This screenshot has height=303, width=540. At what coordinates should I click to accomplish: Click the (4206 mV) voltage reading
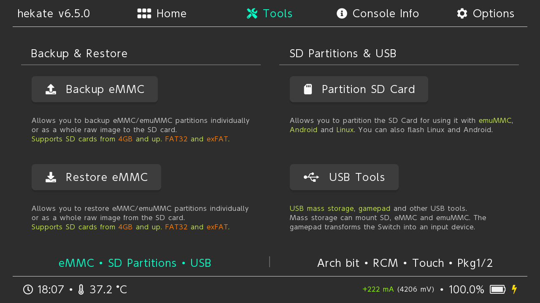(x=416, y=289)
